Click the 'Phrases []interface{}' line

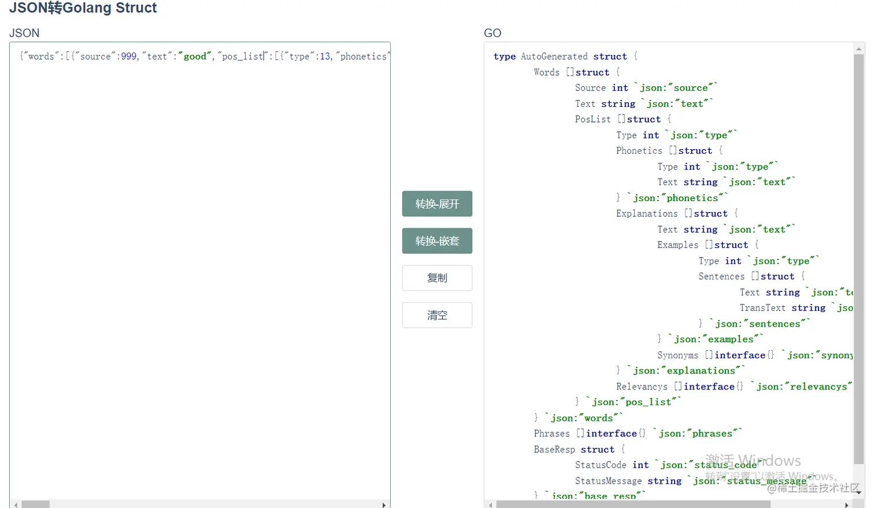(638, 433)
